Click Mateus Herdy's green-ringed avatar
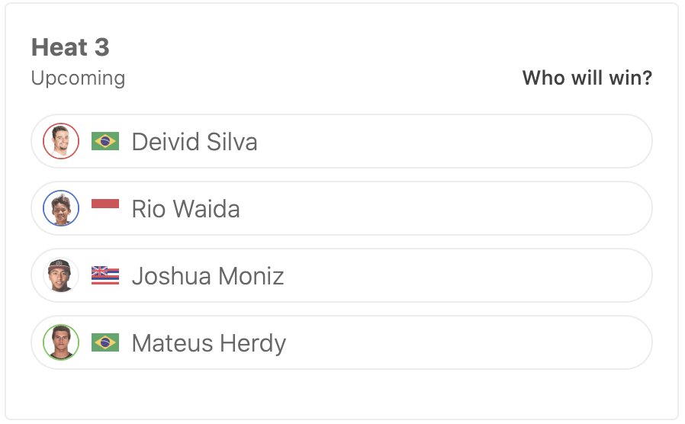 click(61, 342)
